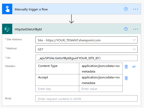Open help for HttpGetSiteUrlById action
The width and height of the screenshot is (144, 108).
click(x=126, y=29)
